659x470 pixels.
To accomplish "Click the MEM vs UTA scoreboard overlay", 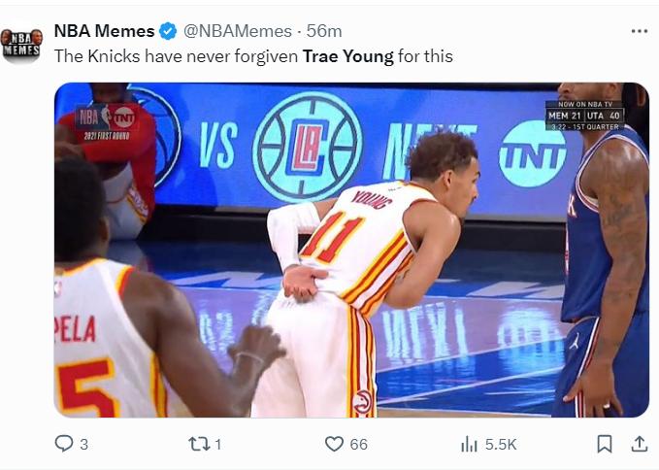I will click(584, 117).
